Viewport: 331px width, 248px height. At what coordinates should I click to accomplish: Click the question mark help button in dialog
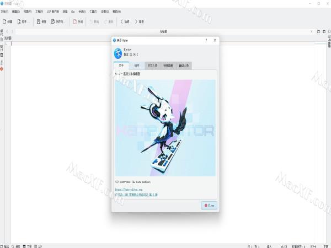[x=206, y=40]
